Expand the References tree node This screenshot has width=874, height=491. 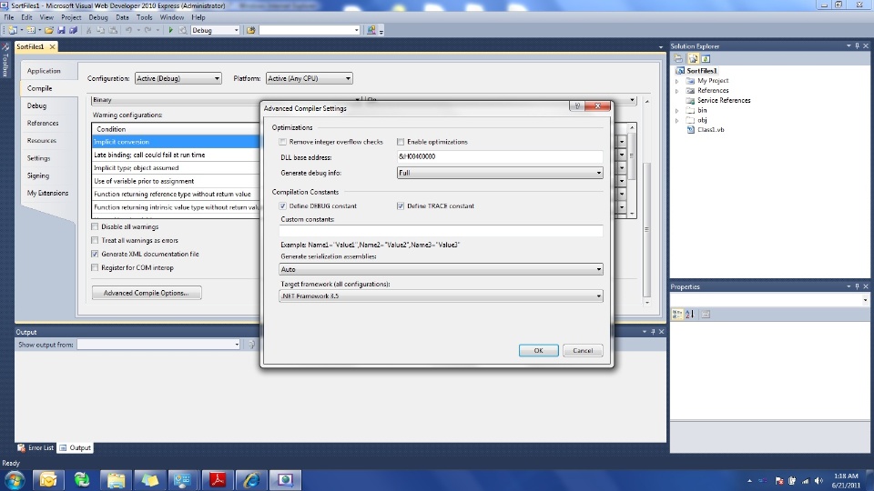(x=677, y=91)
